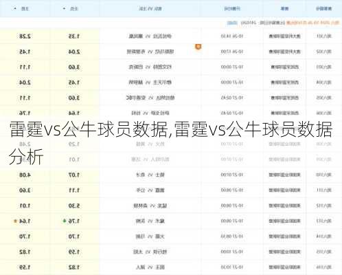Select 1.59 odds in row 周六315
This screenshot has width=342, height=275.
click(x=74, y=252)
